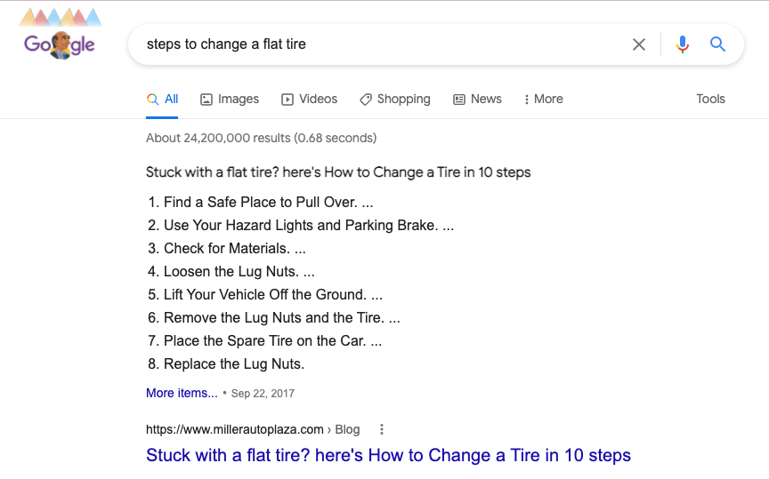
Task: Switch to the Images tab
Action: 230,99
